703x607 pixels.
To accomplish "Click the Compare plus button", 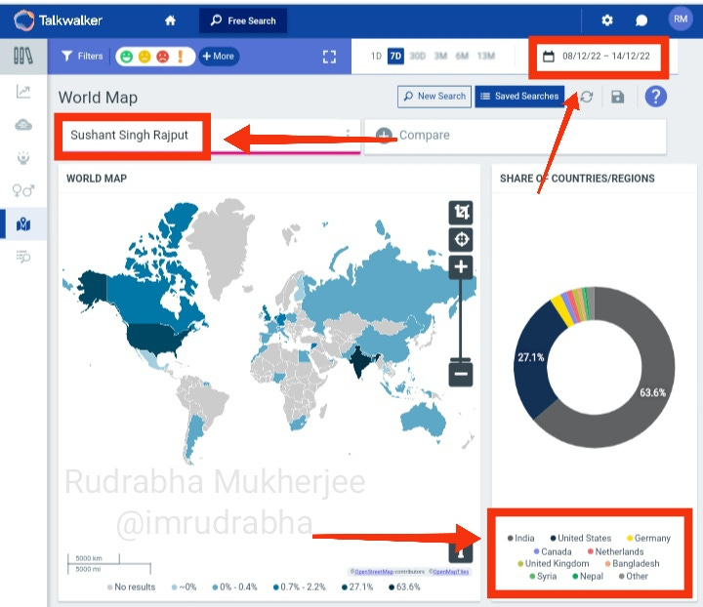I will tap(384, 136).
